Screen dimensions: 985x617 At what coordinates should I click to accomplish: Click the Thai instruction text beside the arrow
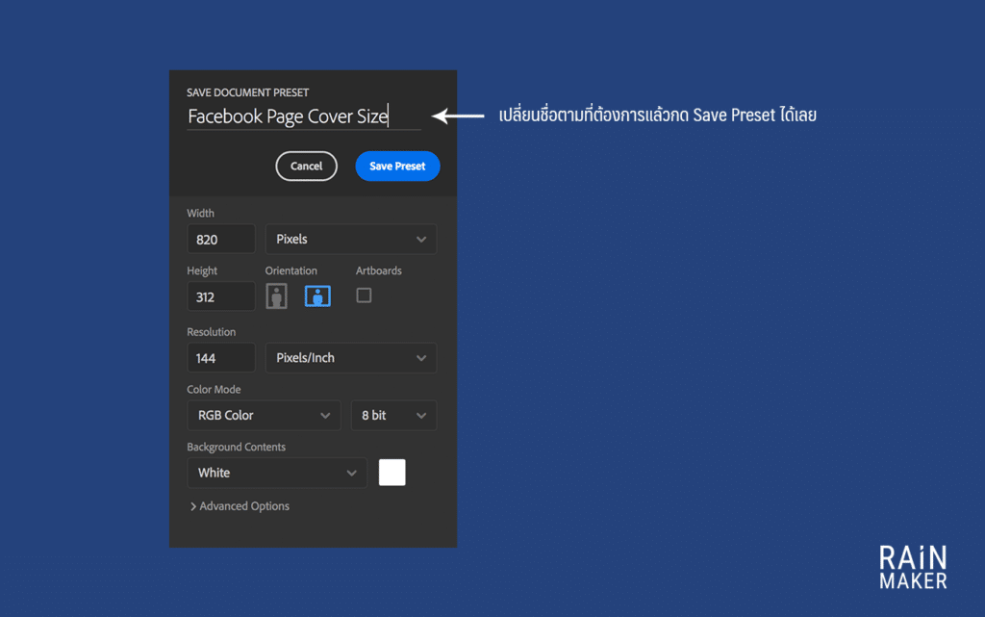pos(658,116)
